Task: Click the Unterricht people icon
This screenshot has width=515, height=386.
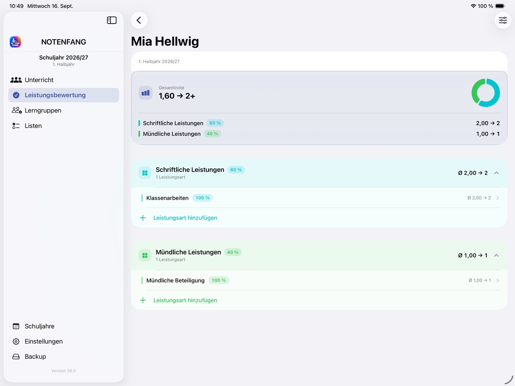Action: click(16, 80)
